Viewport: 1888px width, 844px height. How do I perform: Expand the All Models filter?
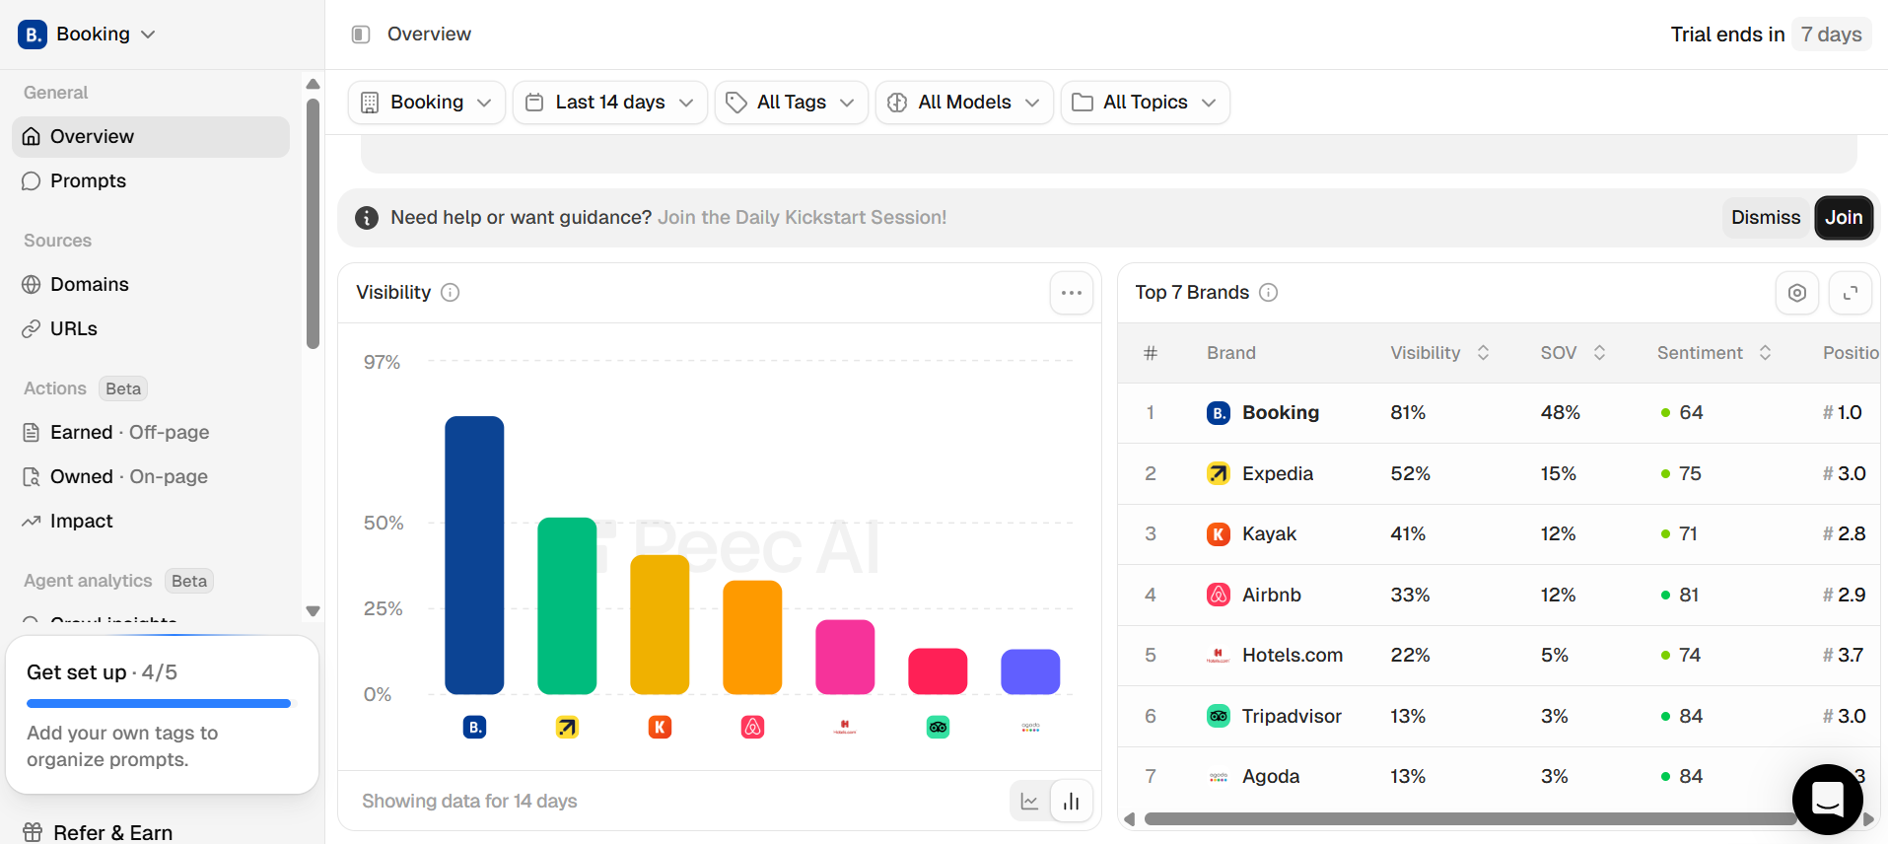tap(963, 103)
